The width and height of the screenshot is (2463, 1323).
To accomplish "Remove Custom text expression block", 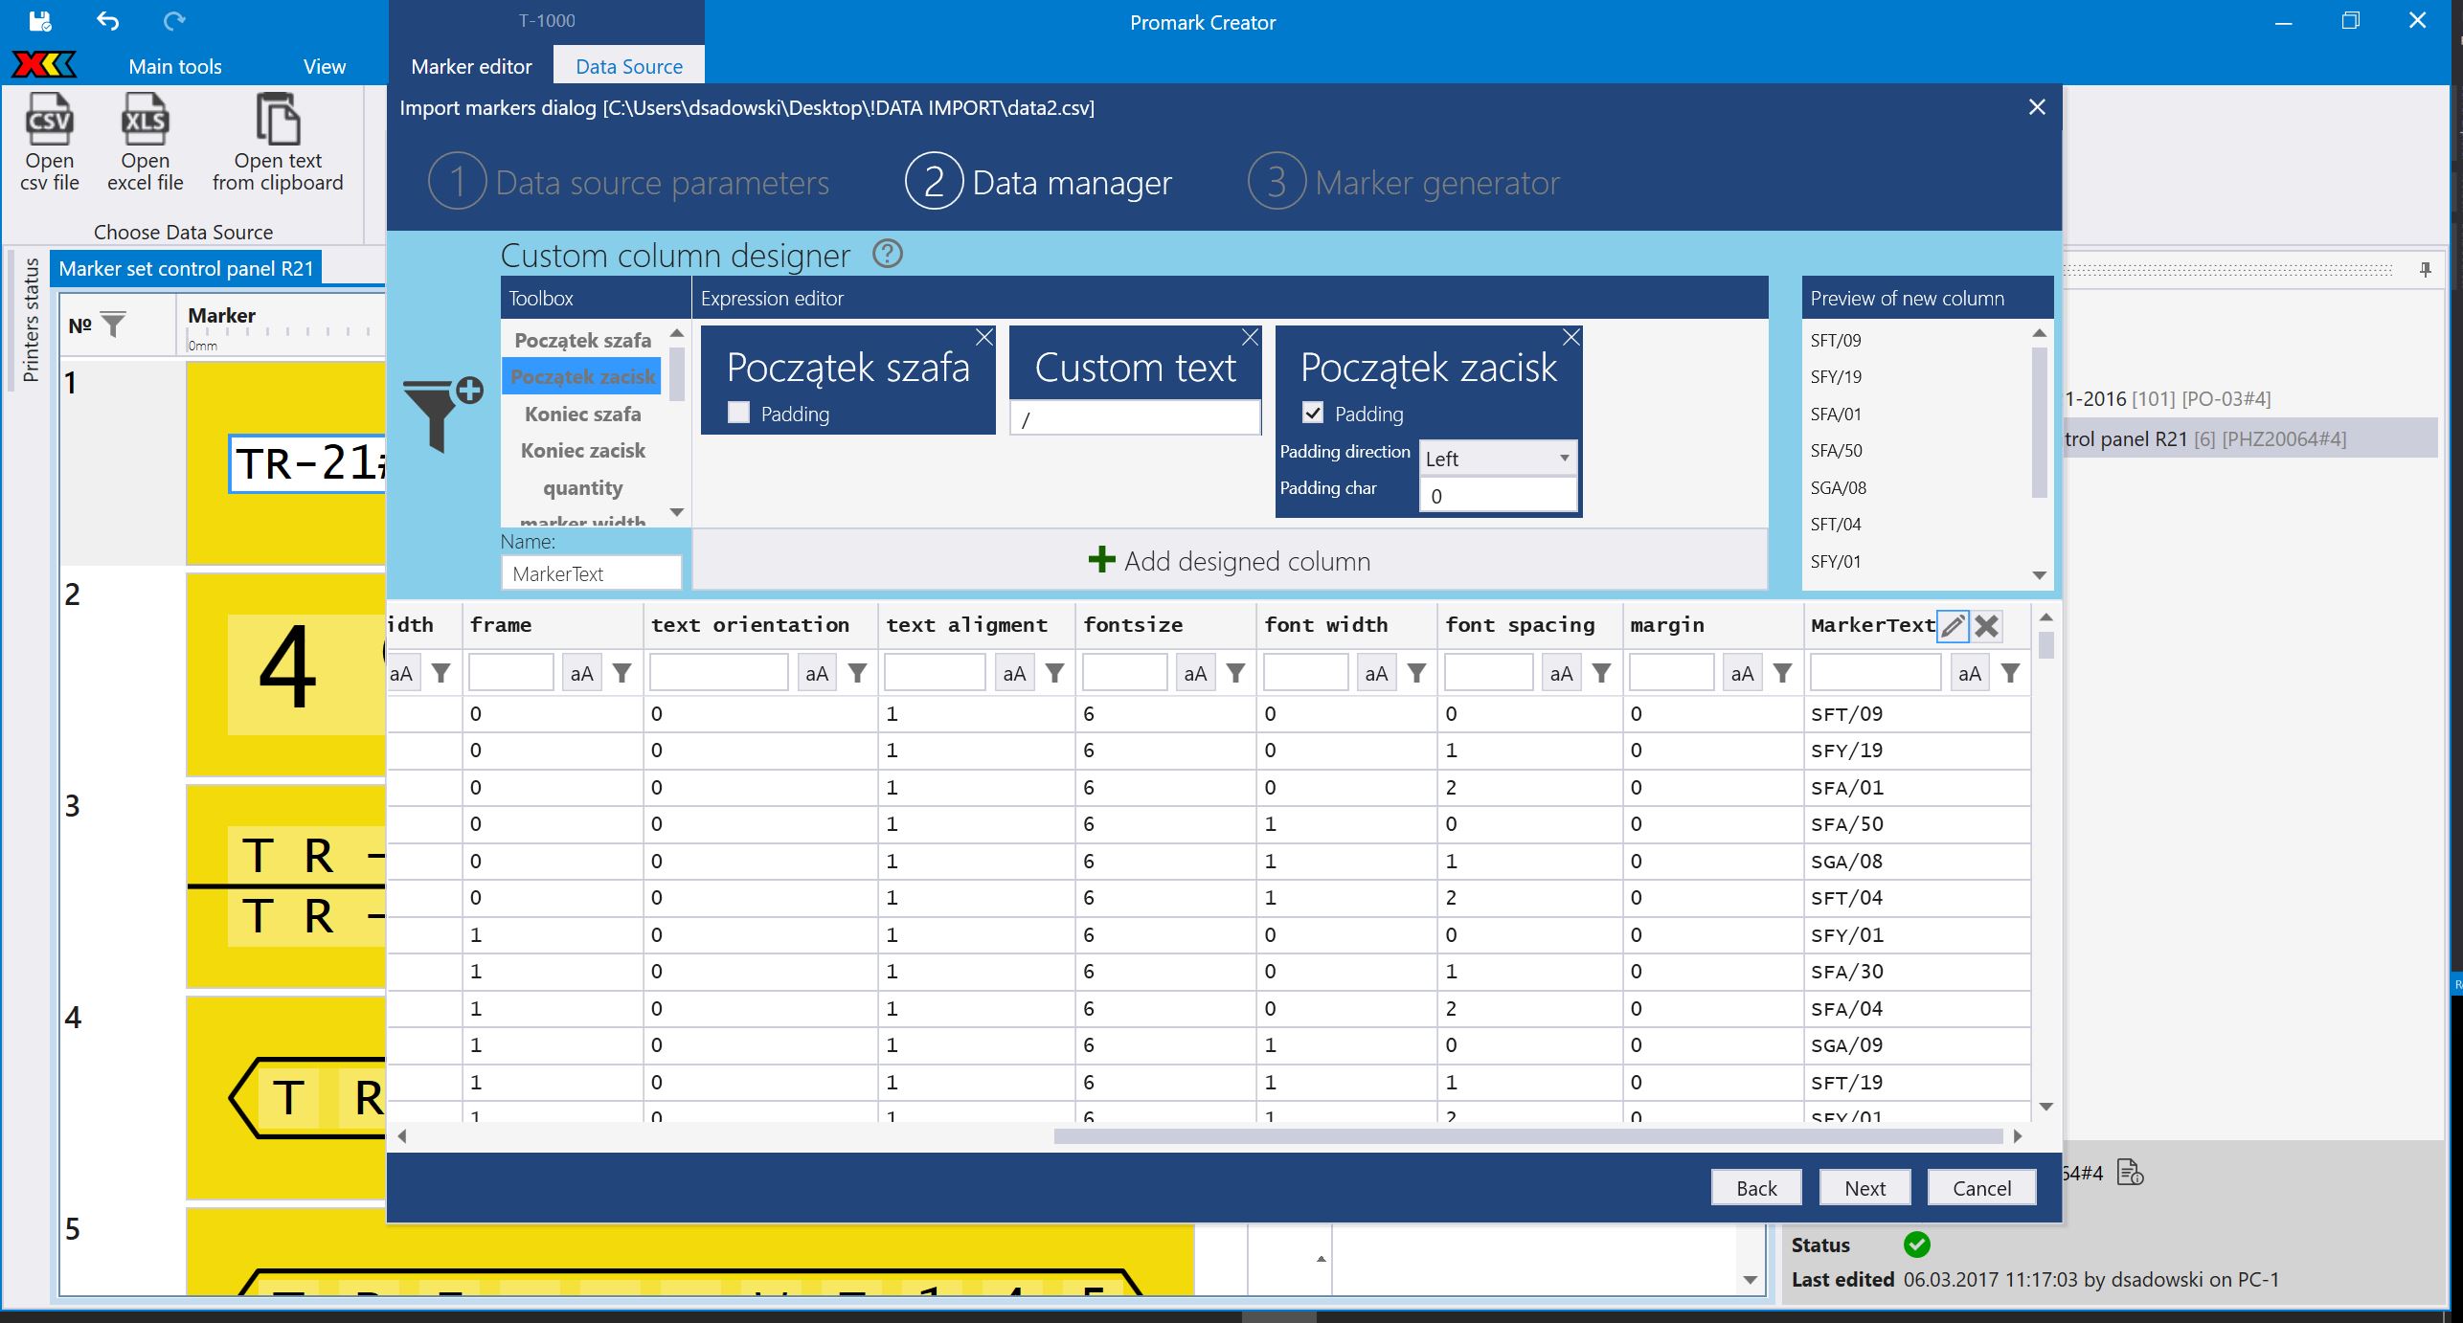I will point(1250,337).
